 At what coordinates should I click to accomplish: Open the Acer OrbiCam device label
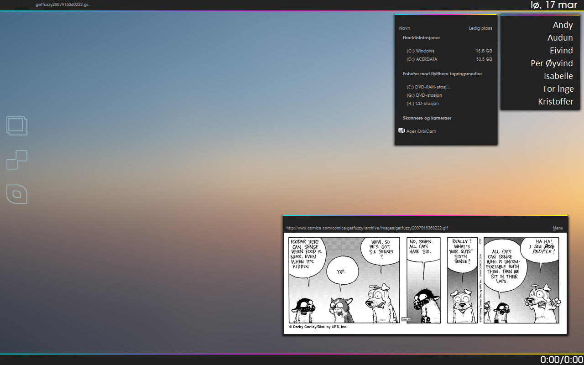[x=421, y=131]
